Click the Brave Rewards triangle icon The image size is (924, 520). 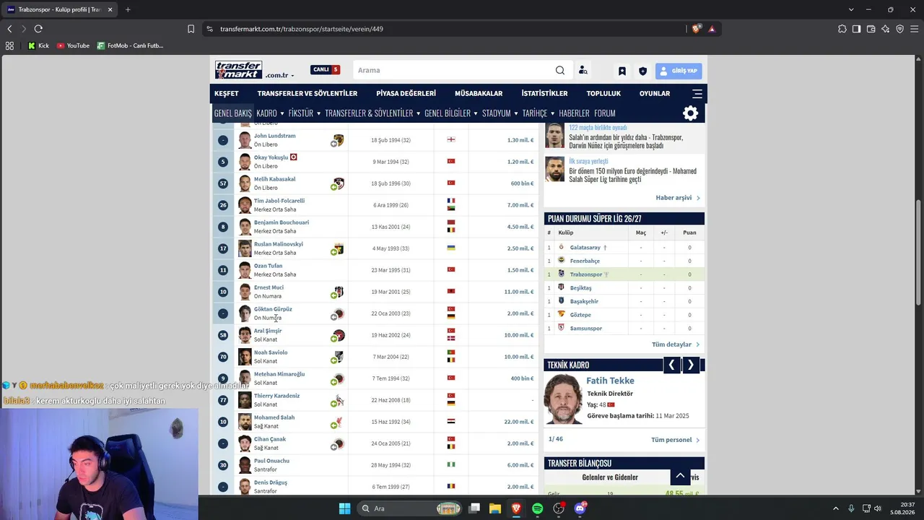point(712,29)
